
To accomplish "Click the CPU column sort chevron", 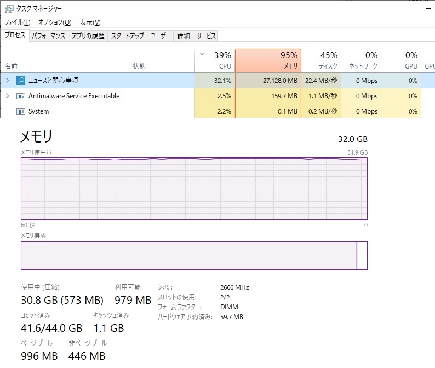I will click(x=202, y=54).
